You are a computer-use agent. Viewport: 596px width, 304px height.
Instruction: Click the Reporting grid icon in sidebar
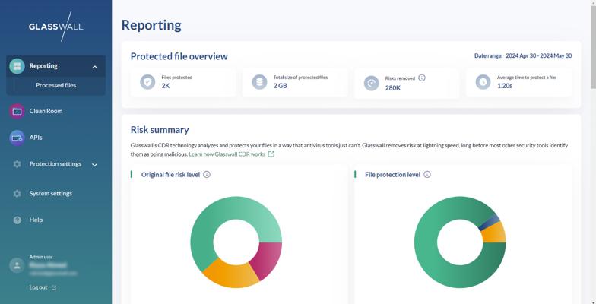click(17, 66)
